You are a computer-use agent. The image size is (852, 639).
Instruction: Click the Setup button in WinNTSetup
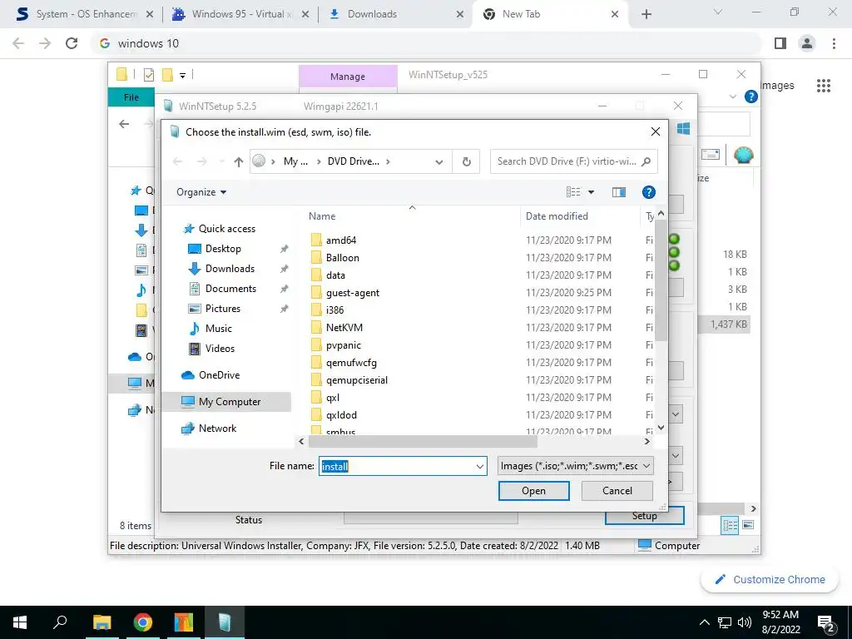click(x=645, y=516)
